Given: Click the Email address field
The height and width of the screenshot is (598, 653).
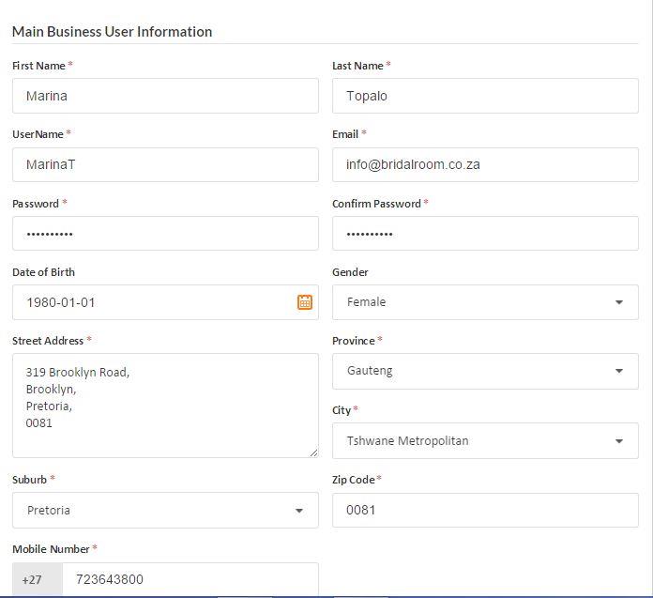Looking at the screenshot, I should click(x=485, y=164).
